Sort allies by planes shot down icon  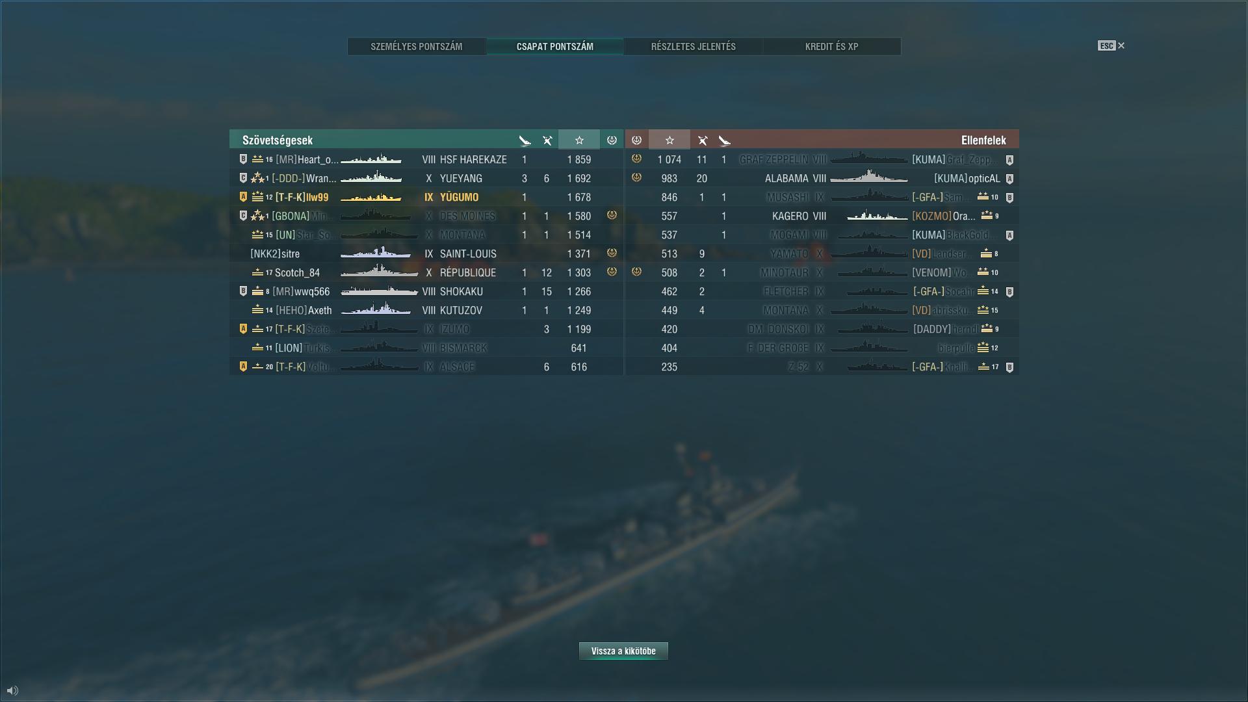(547, 140)
